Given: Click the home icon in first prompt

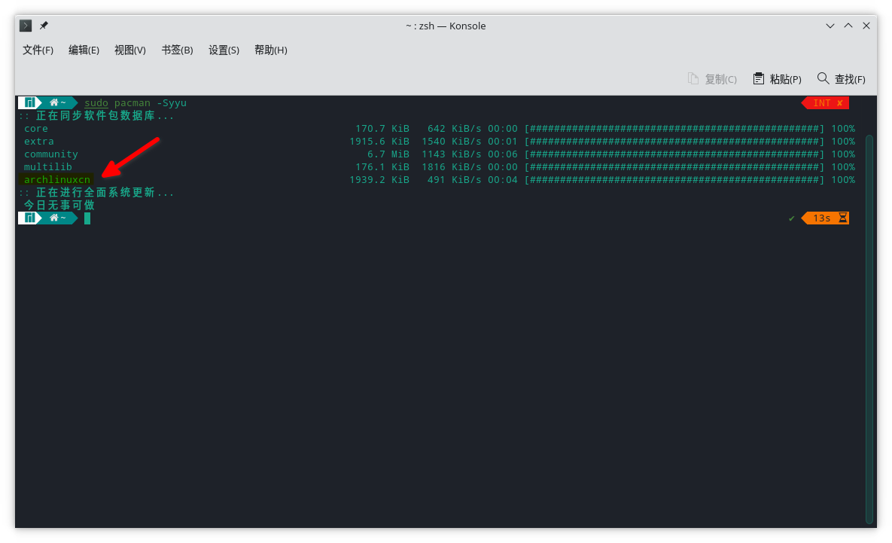Looking at the screenshot, I should (54, 102).
